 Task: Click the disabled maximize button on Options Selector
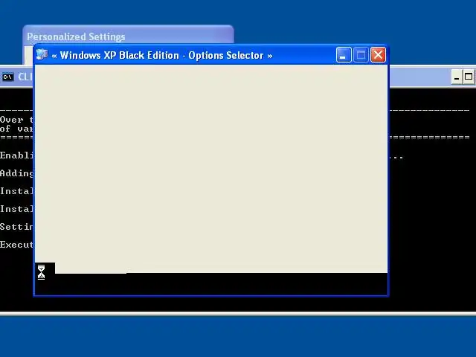point(361,55)
